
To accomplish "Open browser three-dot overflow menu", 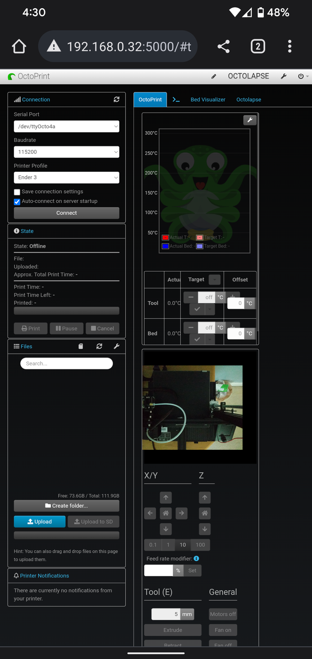I will point(290,46).
